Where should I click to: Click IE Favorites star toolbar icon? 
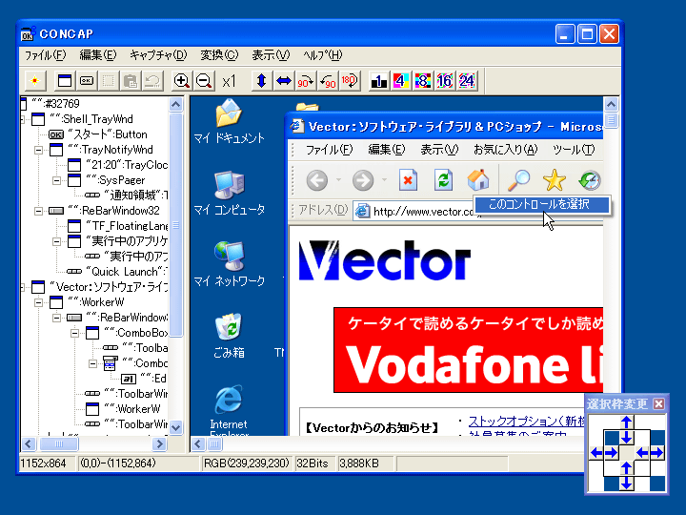pyautogui.click(x=554, y=180)
